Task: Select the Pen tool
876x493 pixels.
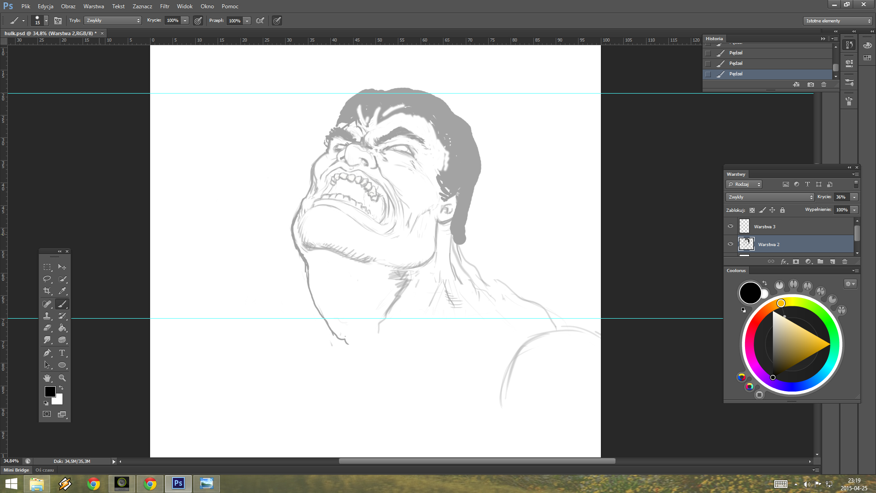Action: 47,353
